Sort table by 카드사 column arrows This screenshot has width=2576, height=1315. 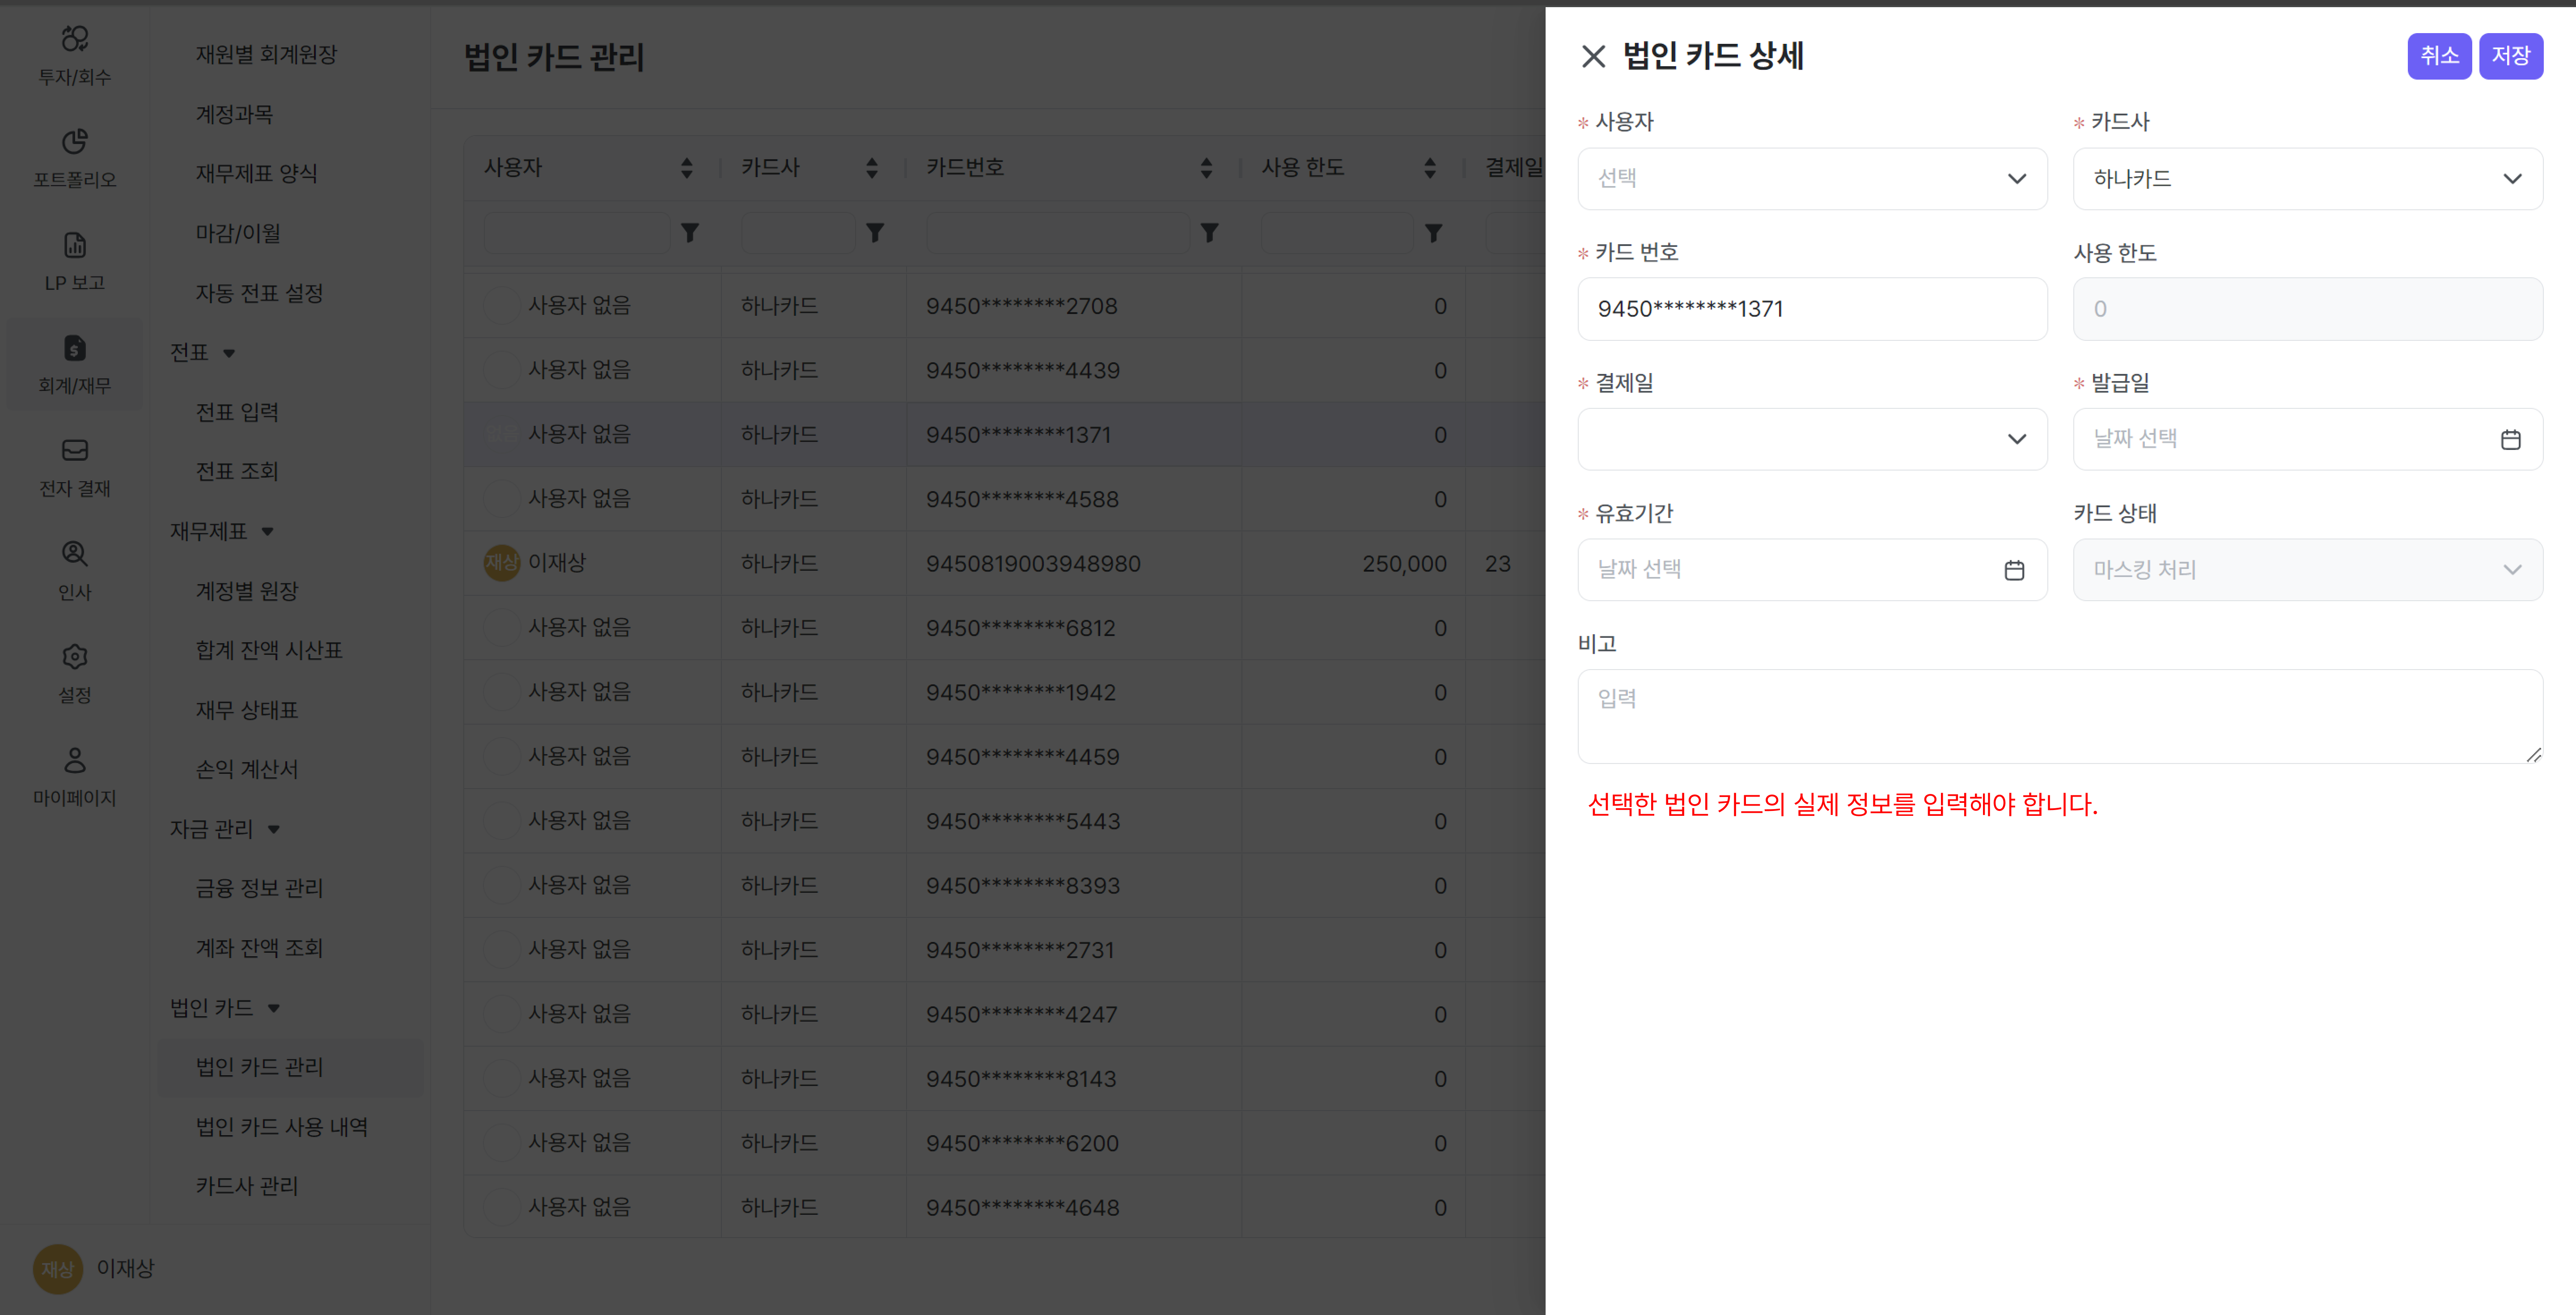pyautogui.click(x=872, y=168)
